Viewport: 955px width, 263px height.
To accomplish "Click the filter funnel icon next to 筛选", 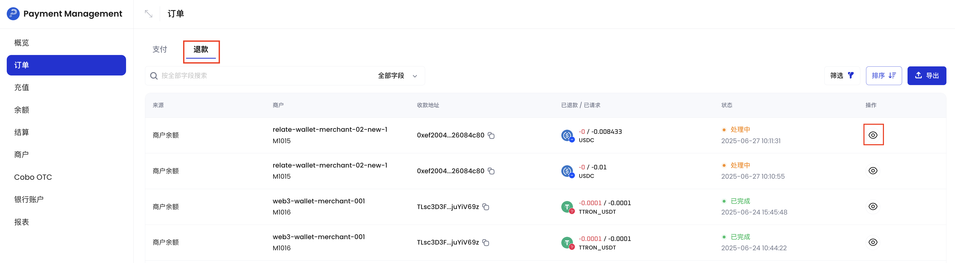I will [x=851, y=75].
